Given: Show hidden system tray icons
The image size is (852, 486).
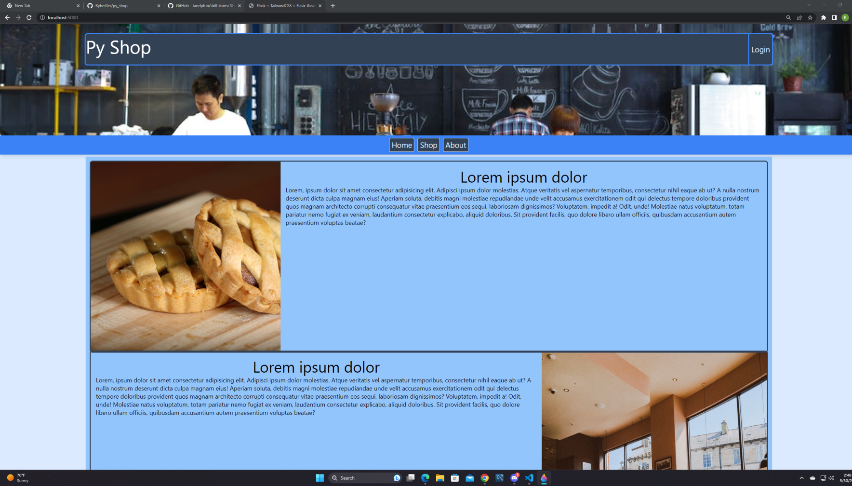Looking at the screenshot, I should 801,478.
